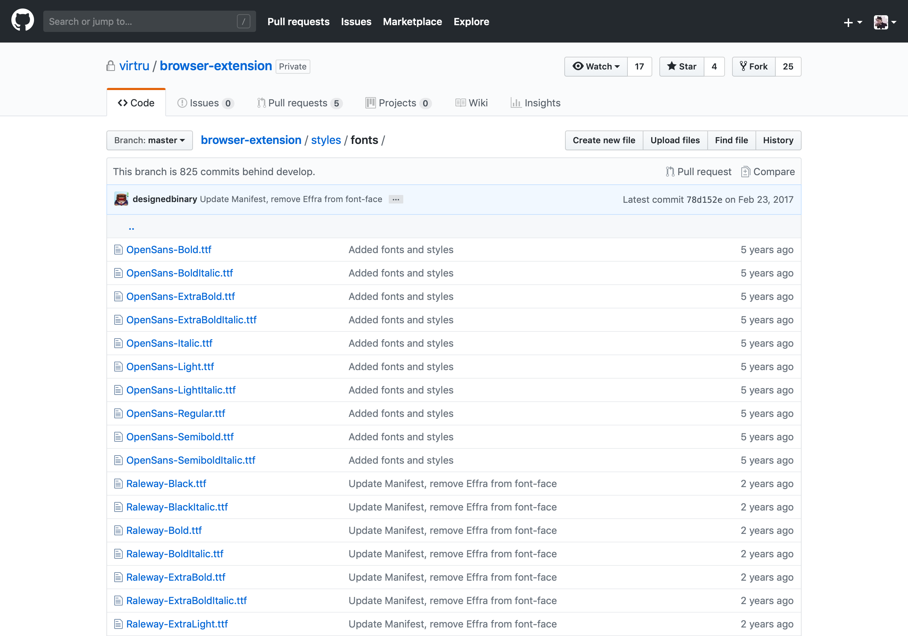
Task: Open latest commit message 'Update Manifest, remove Effra' in header
Action: (291, 199)
